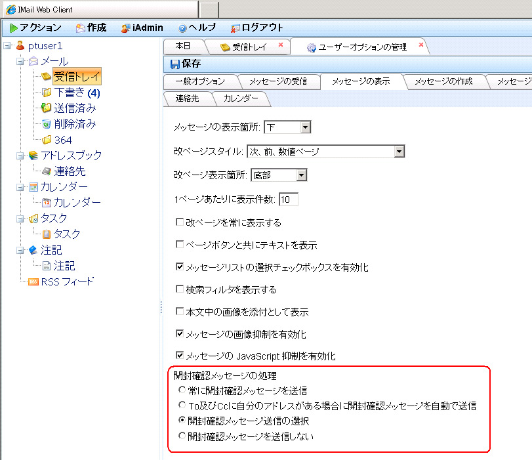This screenshot has width=532, height=460.
Task: Switch to 本日 tab
Action: click(x=183, y=46)
